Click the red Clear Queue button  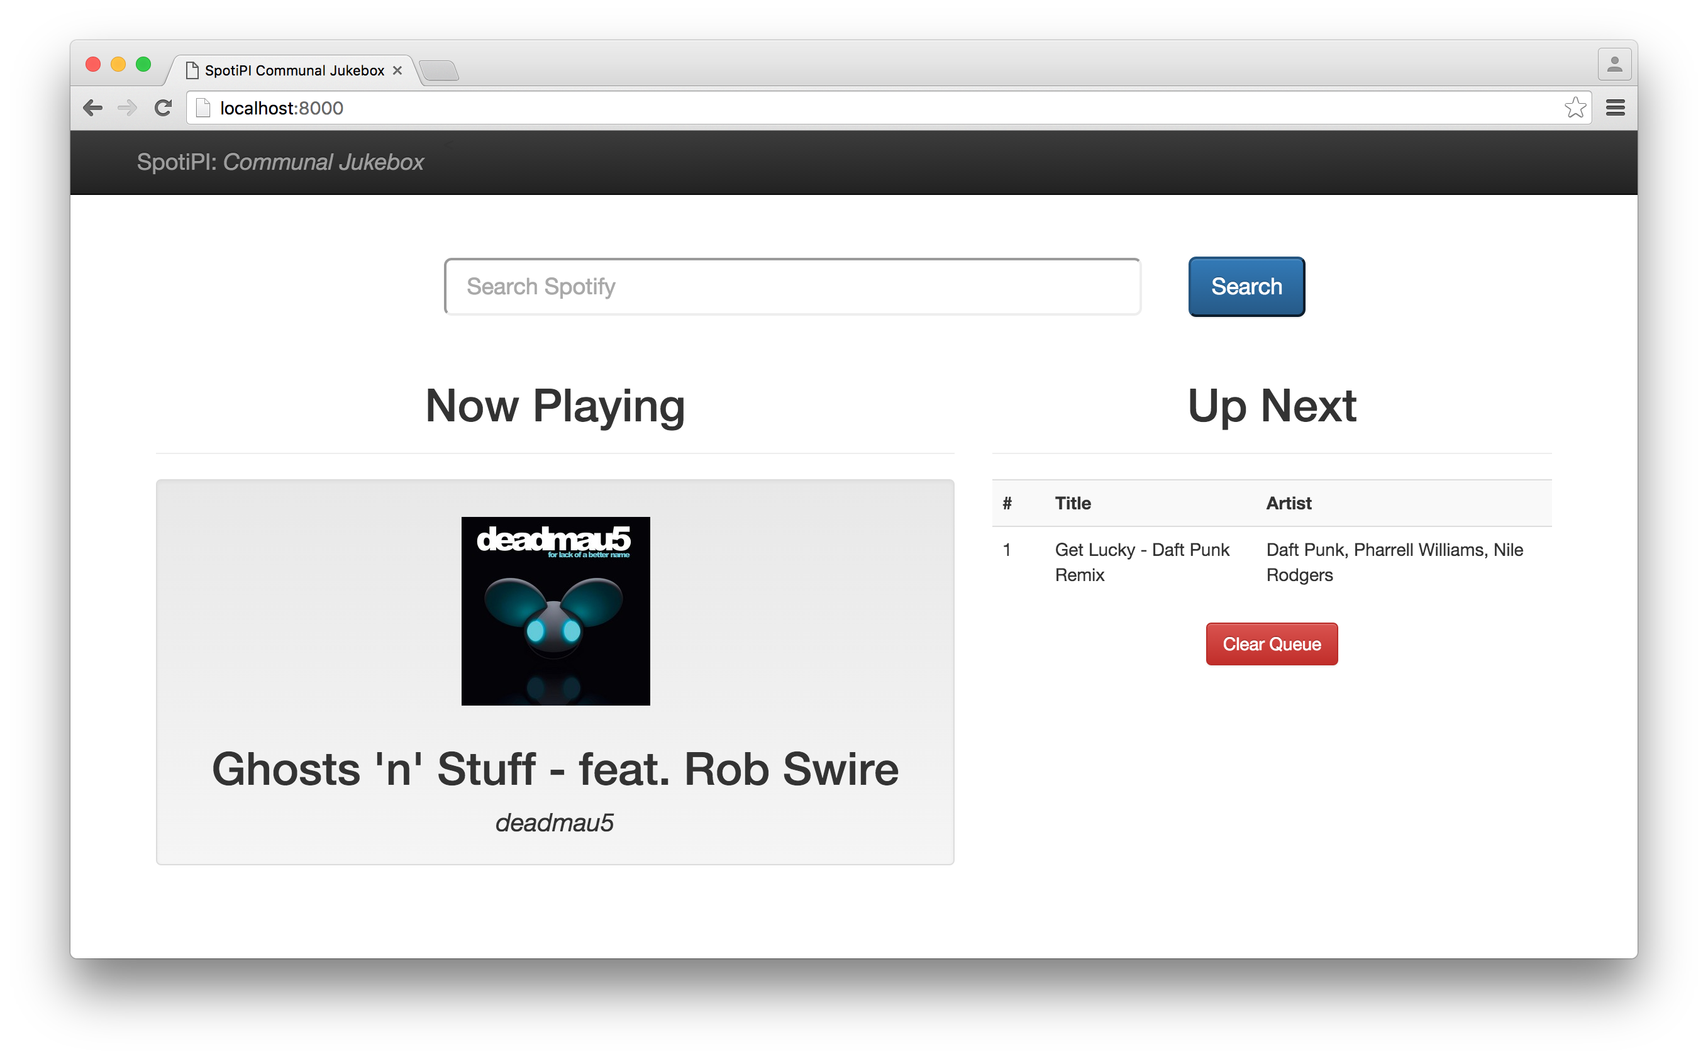pyautogui.click(x=1271, y=644)
